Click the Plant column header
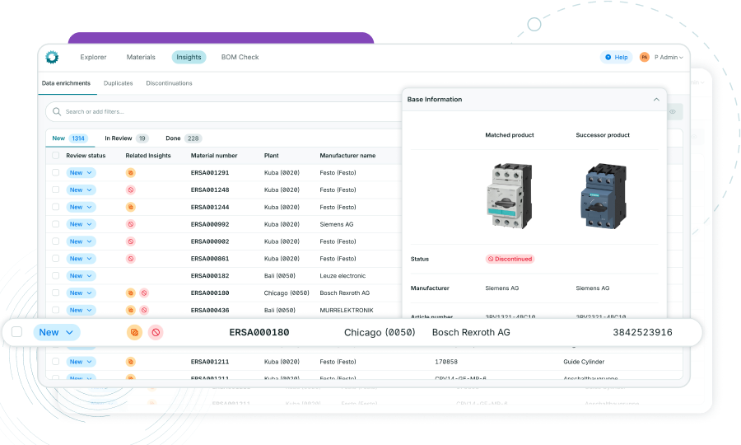Viewport: 741px width, 445px height. [x=271, y=156]
